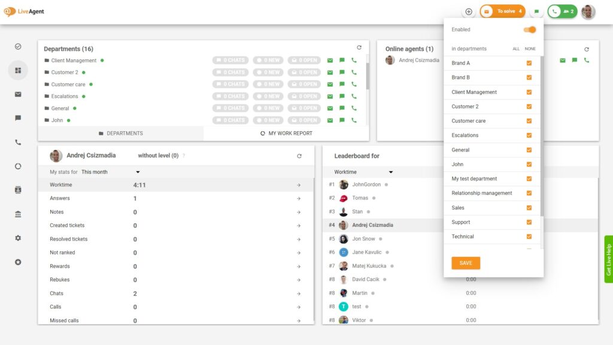Expand the Worktime stats row arrow
This screenshot has height=345, width=613.
click(299, 185)
